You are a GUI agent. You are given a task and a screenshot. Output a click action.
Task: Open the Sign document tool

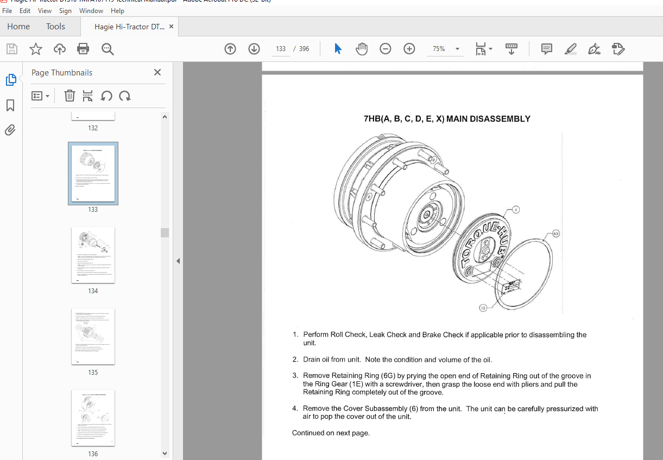pyautogui.click(x=594, y=49)
